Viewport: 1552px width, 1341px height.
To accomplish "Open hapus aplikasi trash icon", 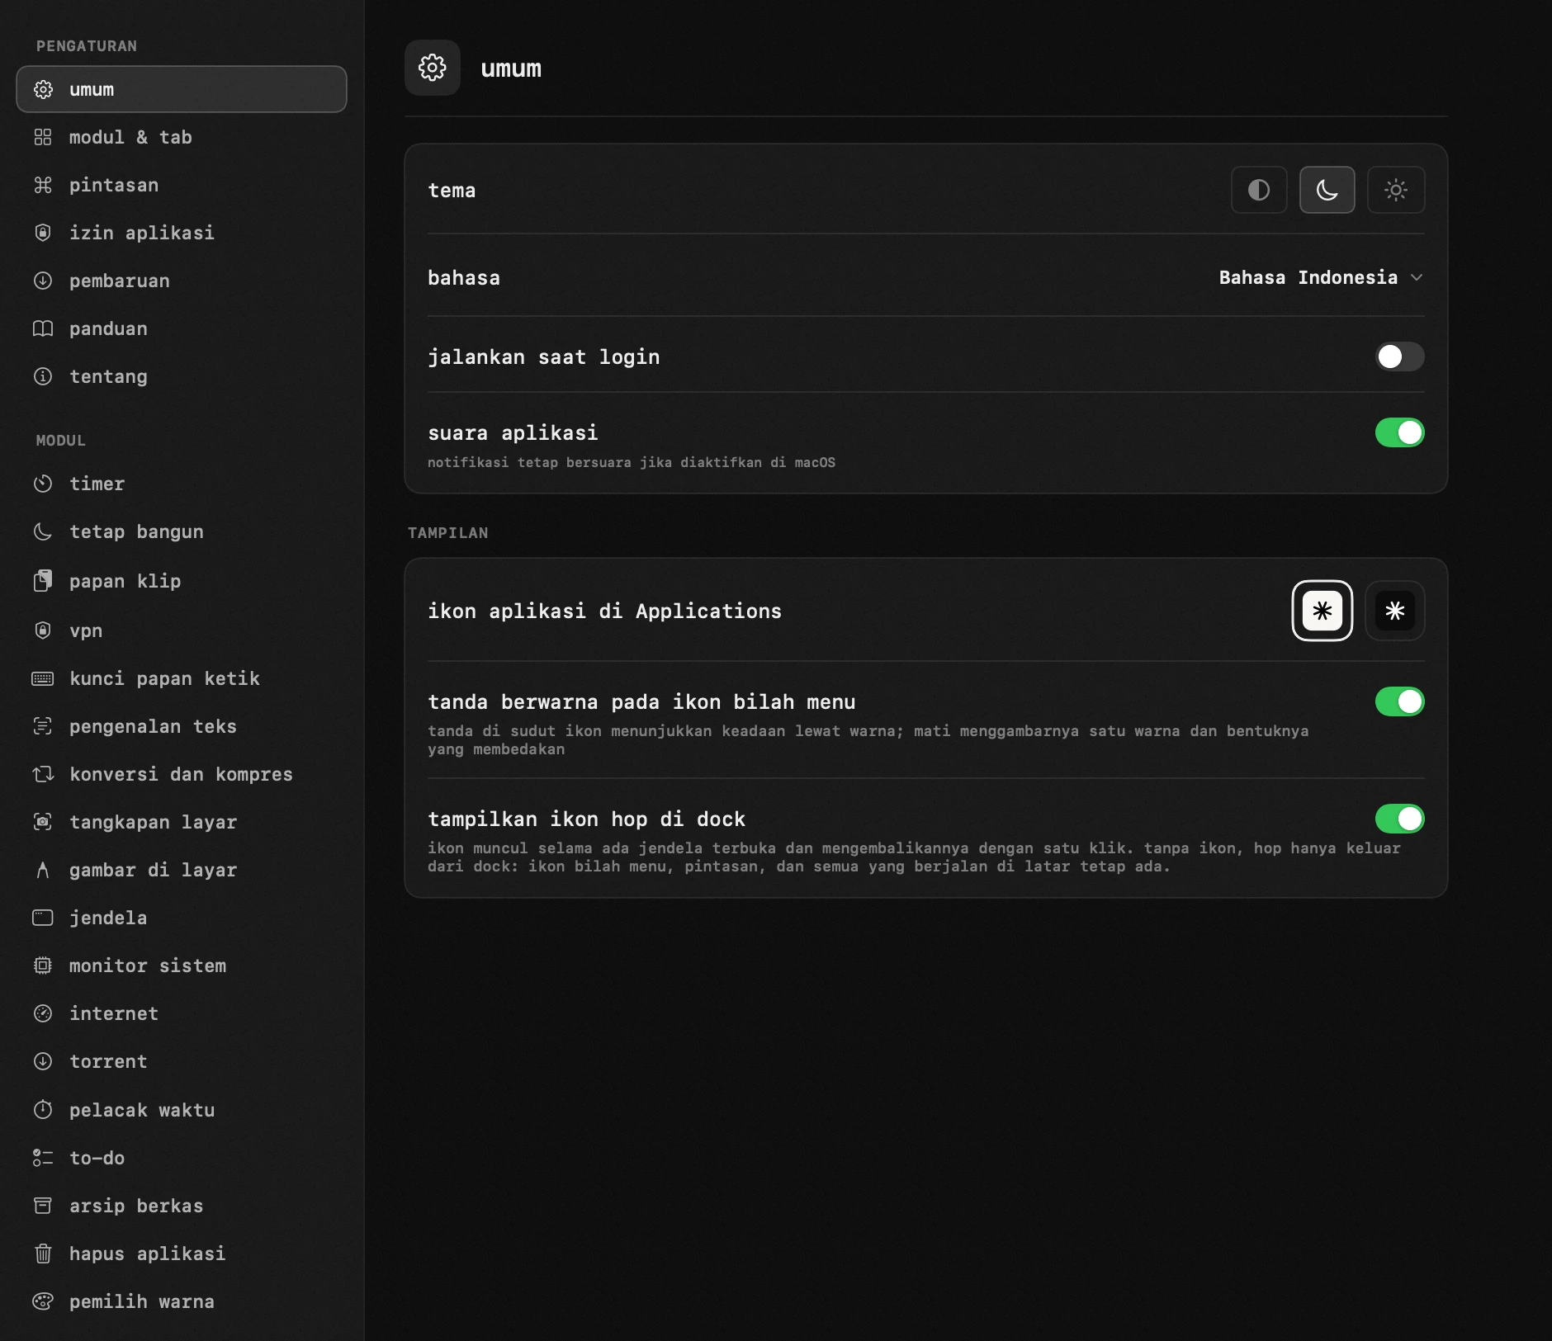I will [x=43, y=1254].
